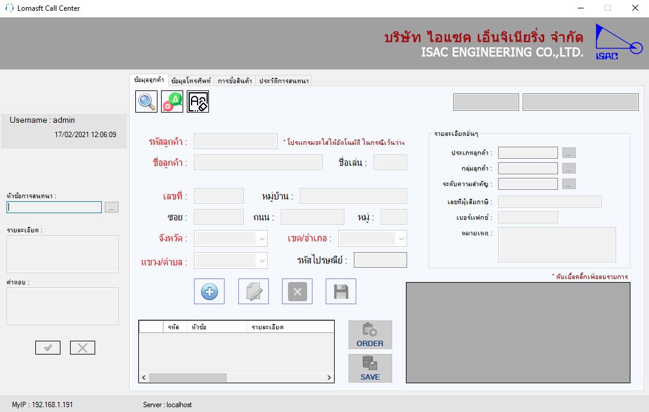
Task: Confirm conversation with the checkmark button
Action: coord(48,347)
